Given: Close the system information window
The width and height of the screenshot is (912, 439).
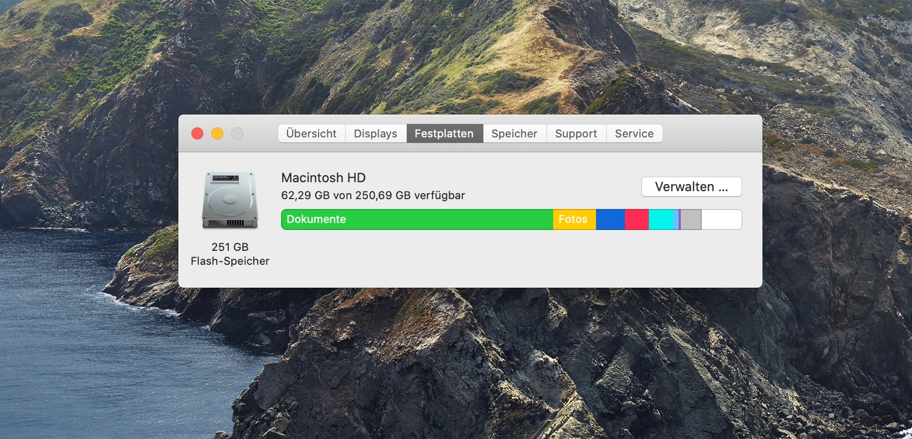Looking at the screenshot, I should (x=197, y=134).
